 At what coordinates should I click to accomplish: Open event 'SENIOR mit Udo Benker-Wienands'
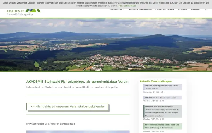(163, 98)
